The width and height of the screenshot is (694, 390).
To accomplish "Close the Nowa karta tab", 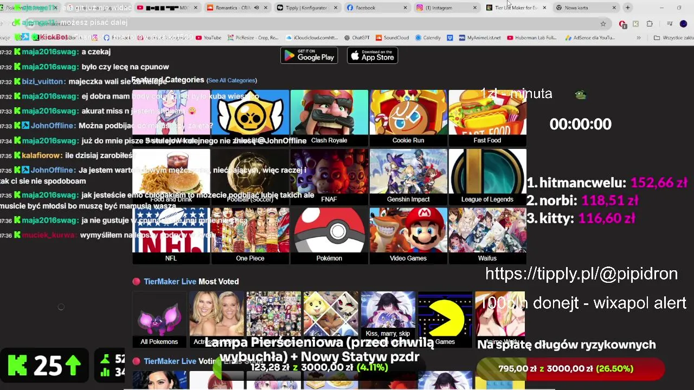I will point(614,8).
